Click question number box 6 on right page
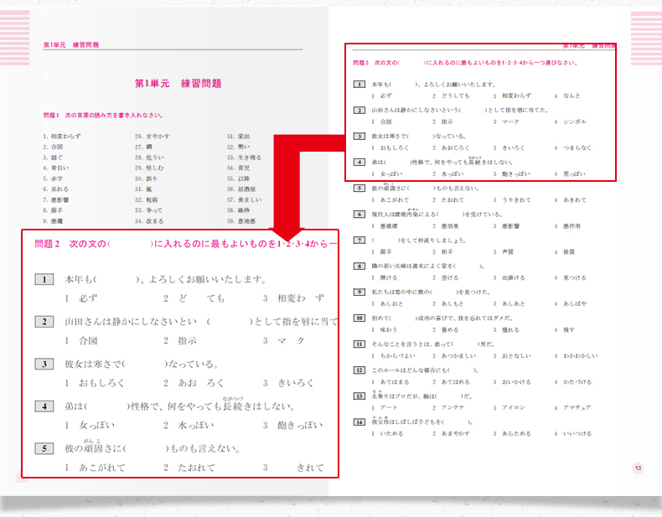 (359, 214)
